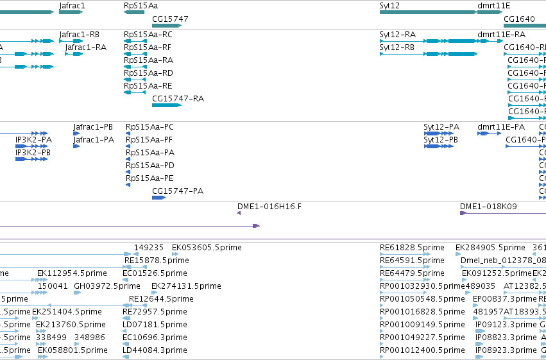Select transcript Jafrac1-RA
546x360 pixels.
(74, 54)
